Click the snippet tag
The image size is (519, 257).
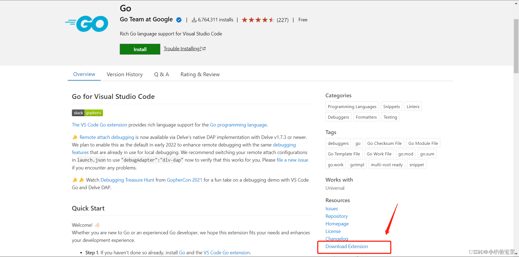417,165
